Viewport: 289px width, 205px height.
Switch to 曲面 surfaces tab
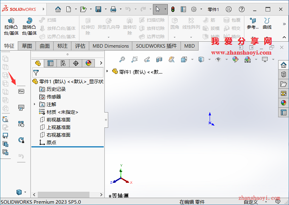pos(45,46)
